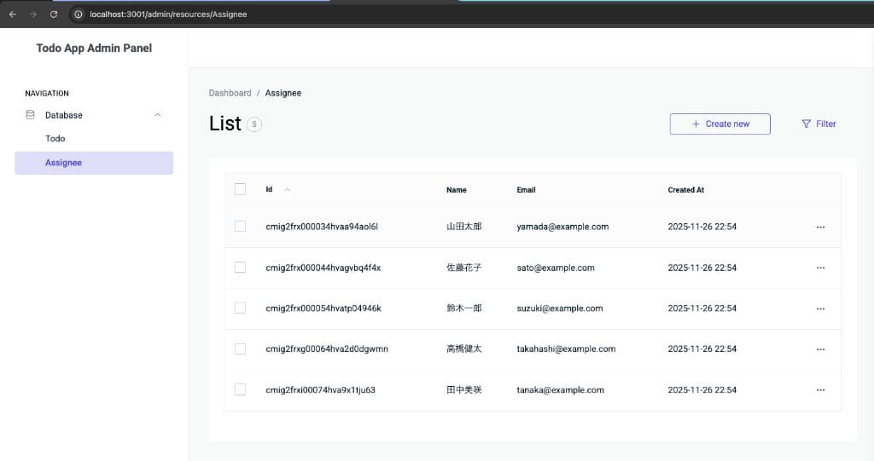Click the name 高橋健太
The width and height of the screenshot is (874, 461).
pos(463,349)
